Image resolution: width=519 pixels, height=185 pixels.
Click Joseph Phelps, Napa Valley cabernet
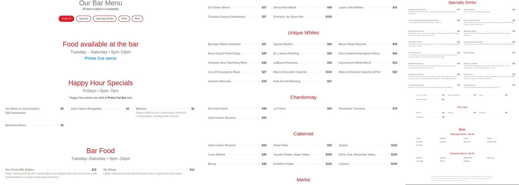(x=291, y=155)
